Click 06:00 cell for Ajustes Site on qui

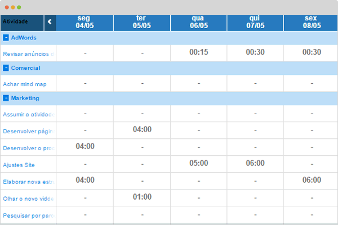(255, 164)
